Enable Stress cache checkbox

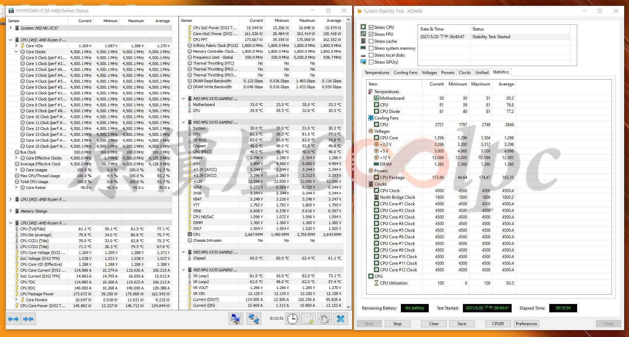pyautogui.click(x=371, y=41)
